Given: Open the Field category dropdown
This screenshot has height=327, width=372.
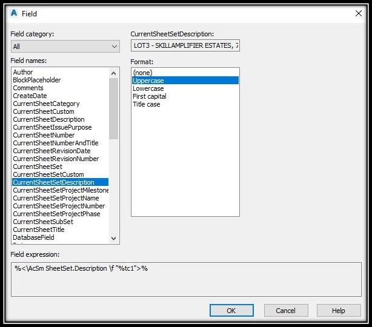Looking at the screenshot, I should point(65,47).
